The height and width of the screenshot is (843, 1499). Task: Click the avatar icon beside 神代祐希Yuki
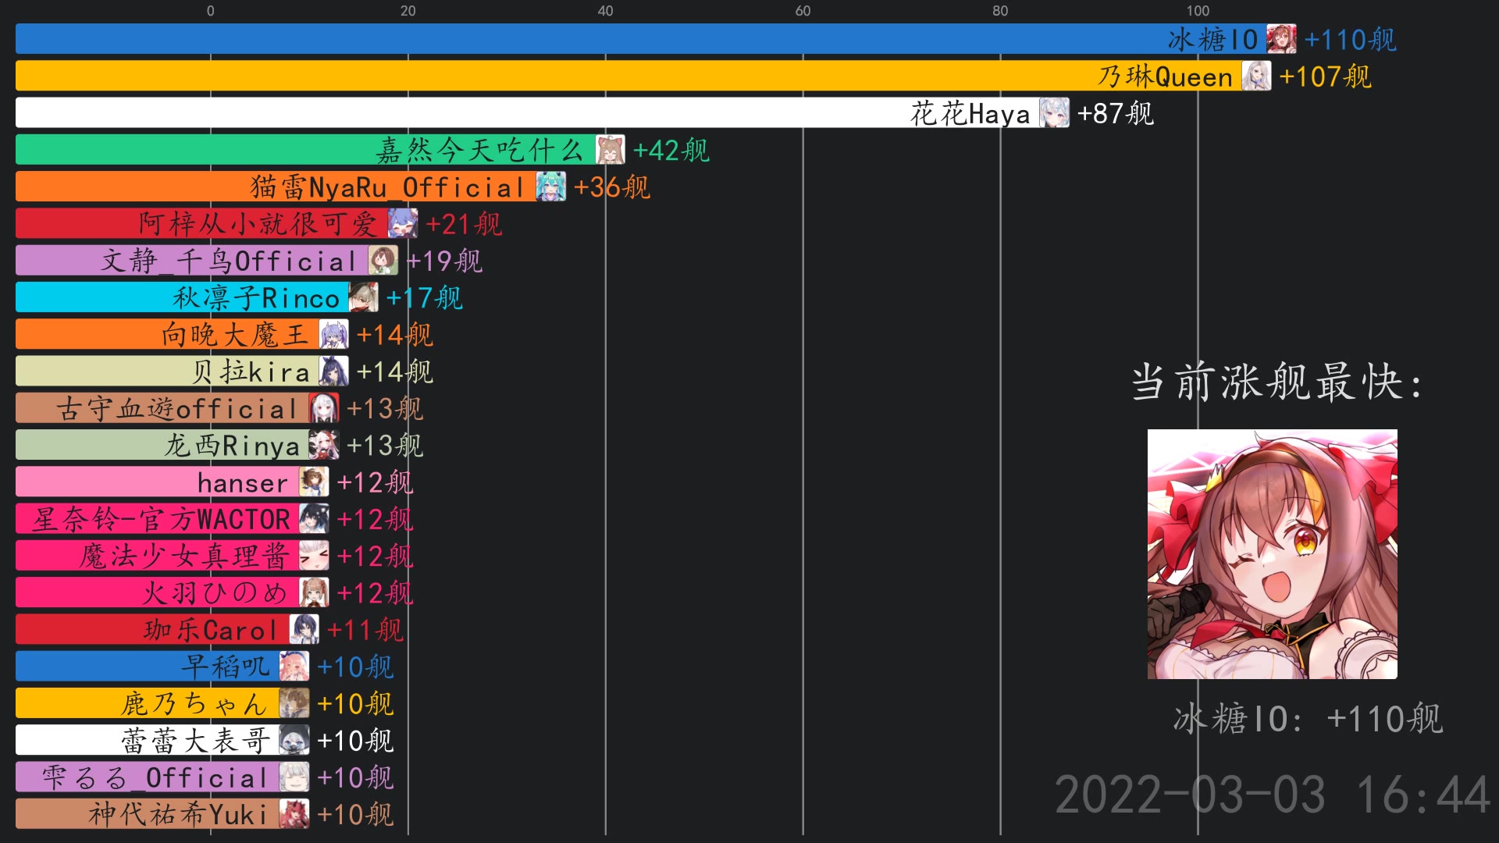294,814
